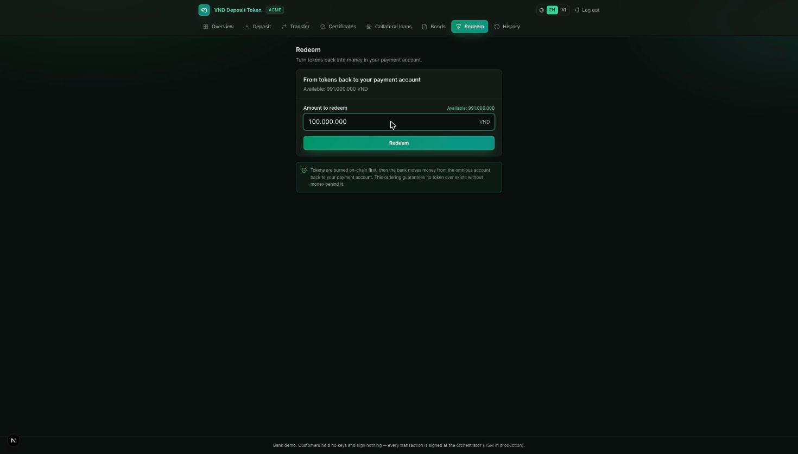
Task: Click the Next.js dev tools badge
Action: click(14, 440)
